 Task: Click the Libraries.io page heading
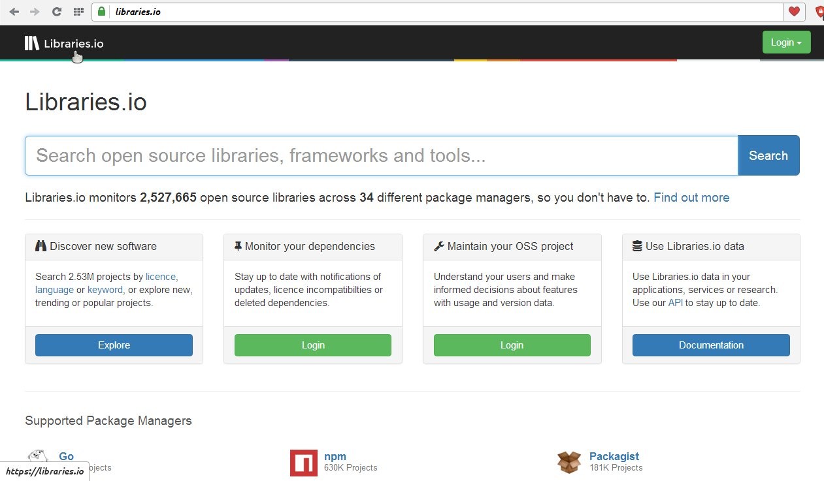pos(86,102)
